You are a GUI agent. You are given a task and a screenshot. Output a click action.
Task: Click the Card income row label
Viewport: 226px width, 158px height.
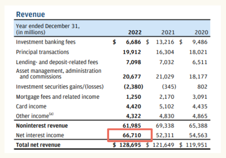31,106
